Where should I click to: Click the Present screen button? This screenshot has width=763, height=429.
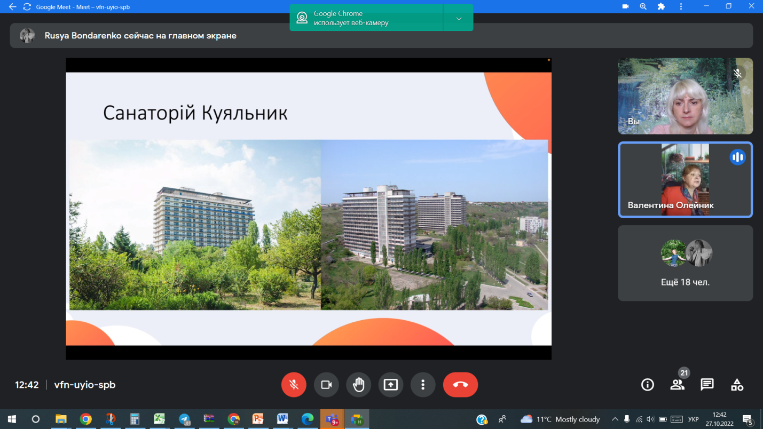pyautogui.click(x=391, y=385)
